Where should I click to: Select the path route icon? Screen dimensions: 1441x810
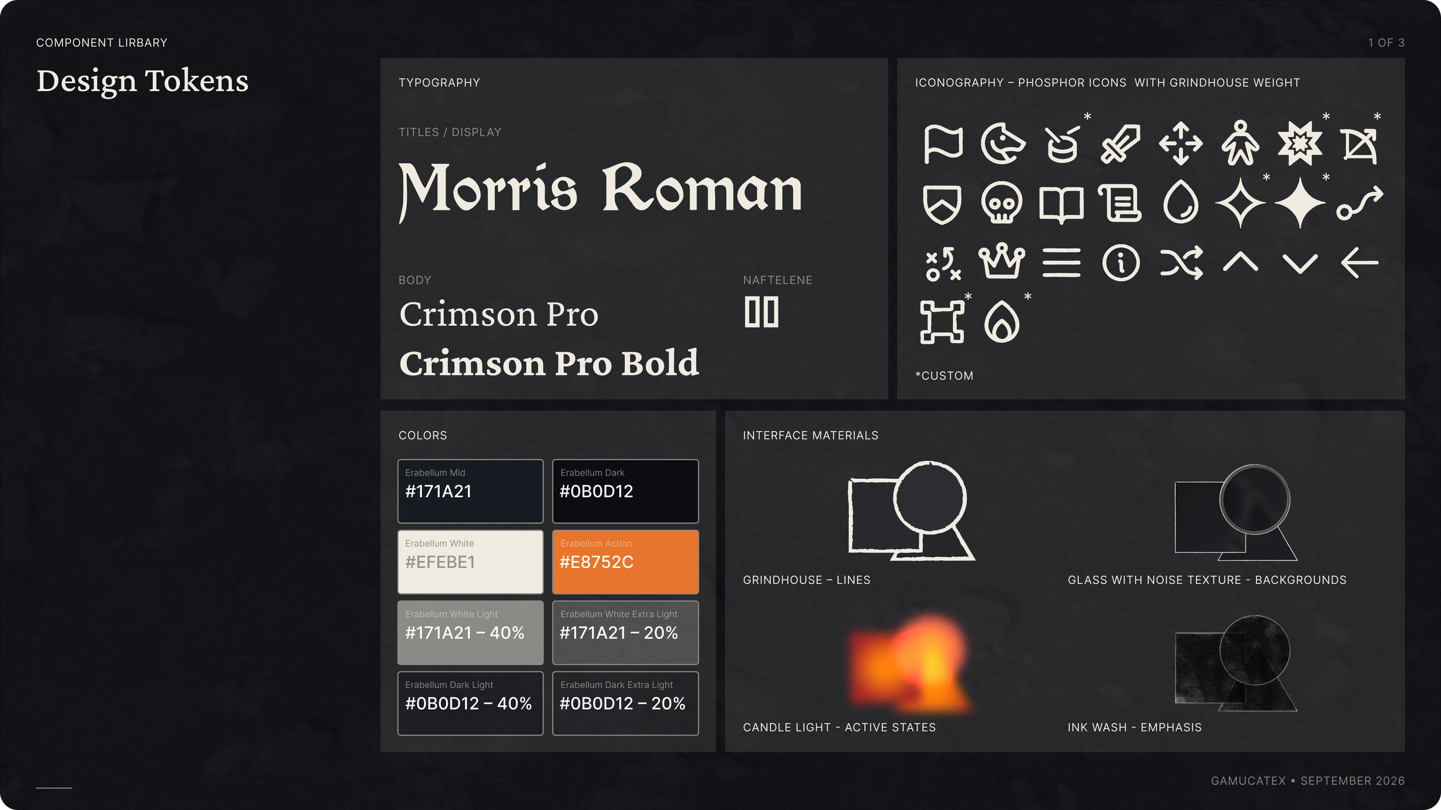point(1360,203)
